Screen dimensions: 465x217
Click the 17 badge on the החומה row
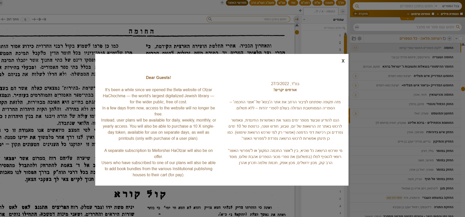point(355,48)
